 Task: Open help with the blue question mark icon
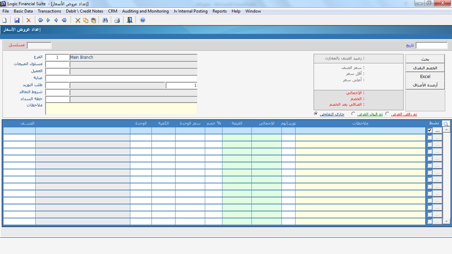143,20
